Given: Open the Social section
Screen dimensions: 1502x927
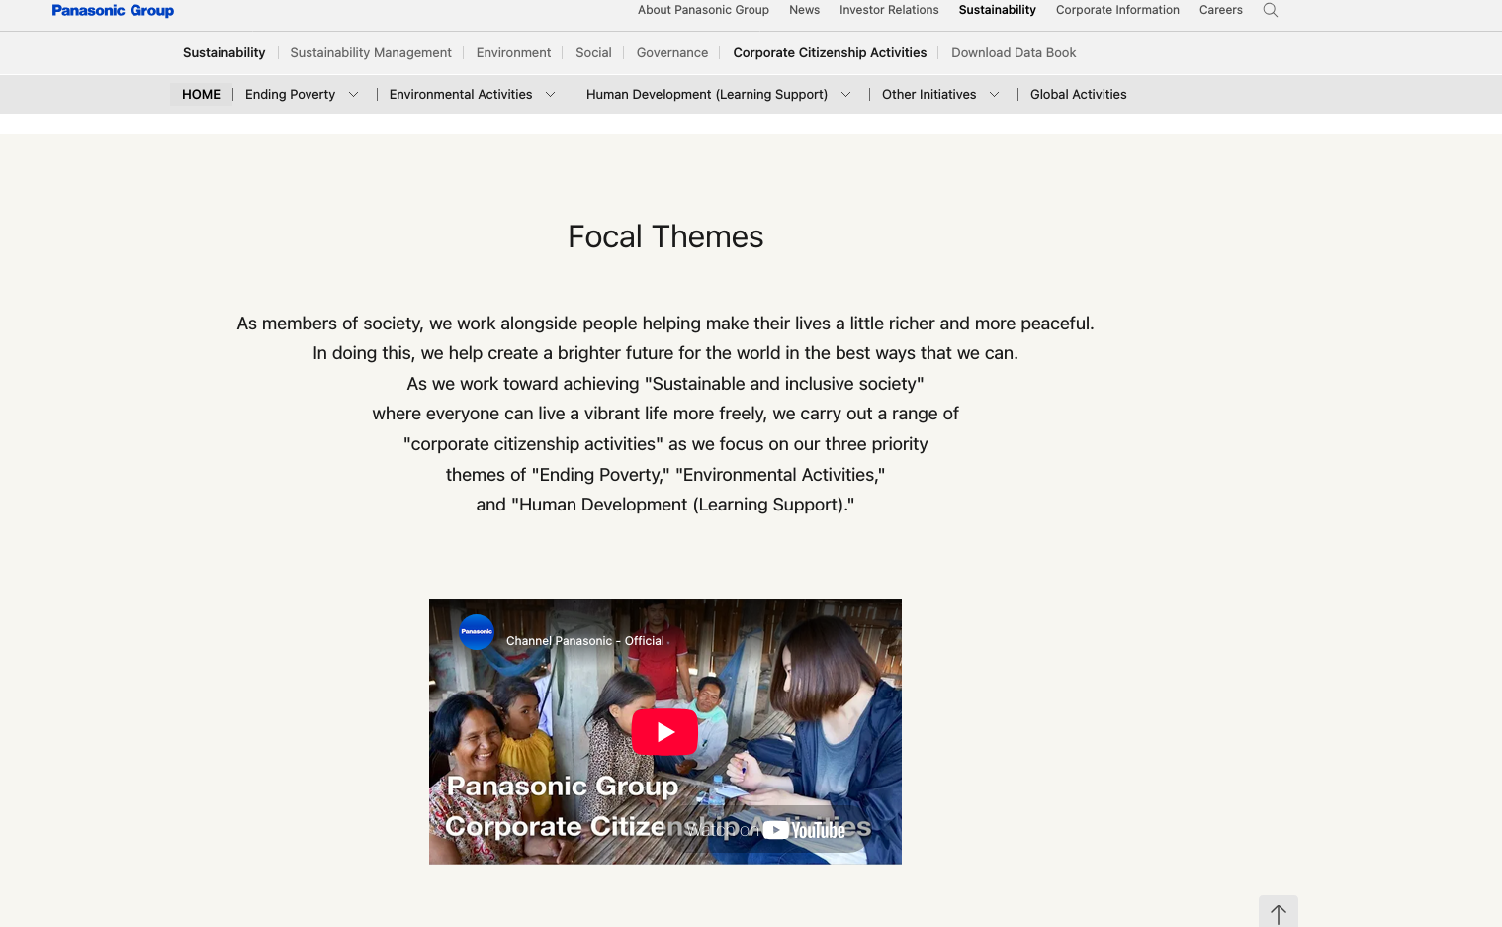Looking at the screenshot, I should pos(593,53).
